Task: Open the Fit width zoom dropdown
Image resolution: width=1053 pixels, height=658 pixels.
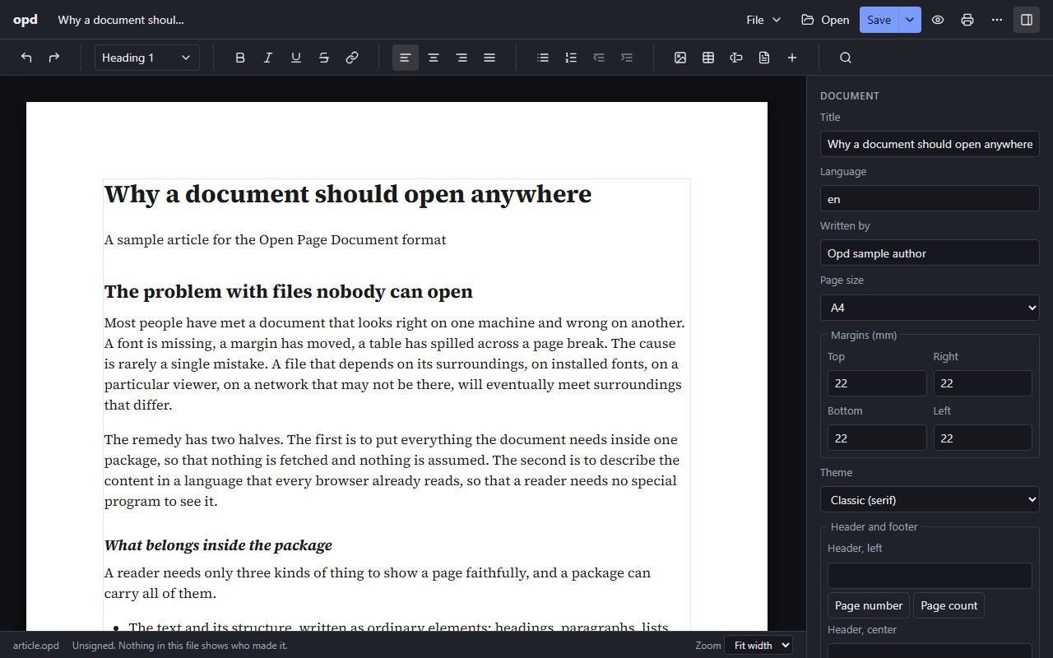Action: [x=758, y=646]
